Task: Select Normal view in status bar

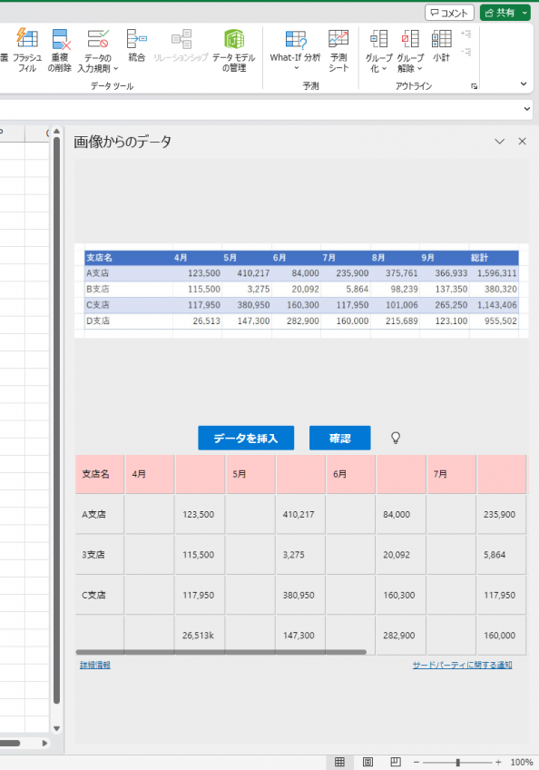Action: [339, 762]
